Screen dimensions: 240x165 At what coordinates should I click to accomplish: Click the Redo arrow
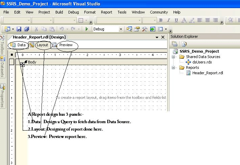pos(73,29)
